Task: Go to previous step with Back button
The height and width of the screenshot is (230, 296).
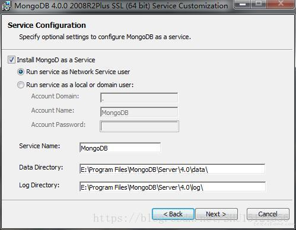Action: (173, 214)
